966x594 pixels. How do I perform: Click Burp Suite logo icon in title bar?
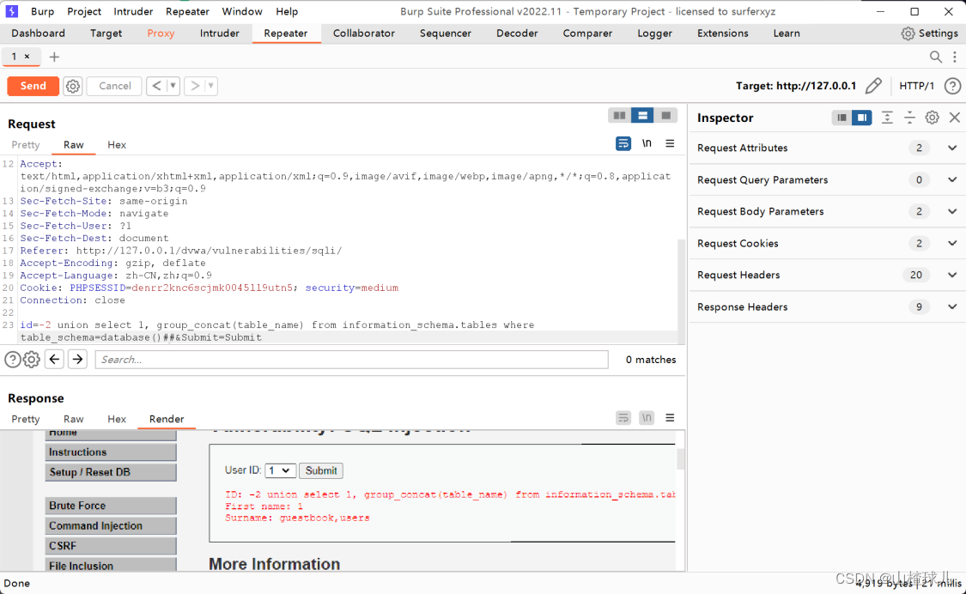12,11
